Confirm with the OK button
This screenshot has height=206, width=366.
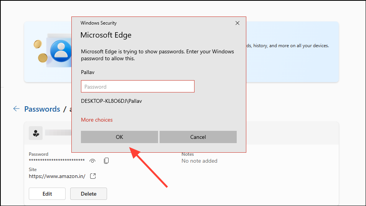(x=119, y=137)
